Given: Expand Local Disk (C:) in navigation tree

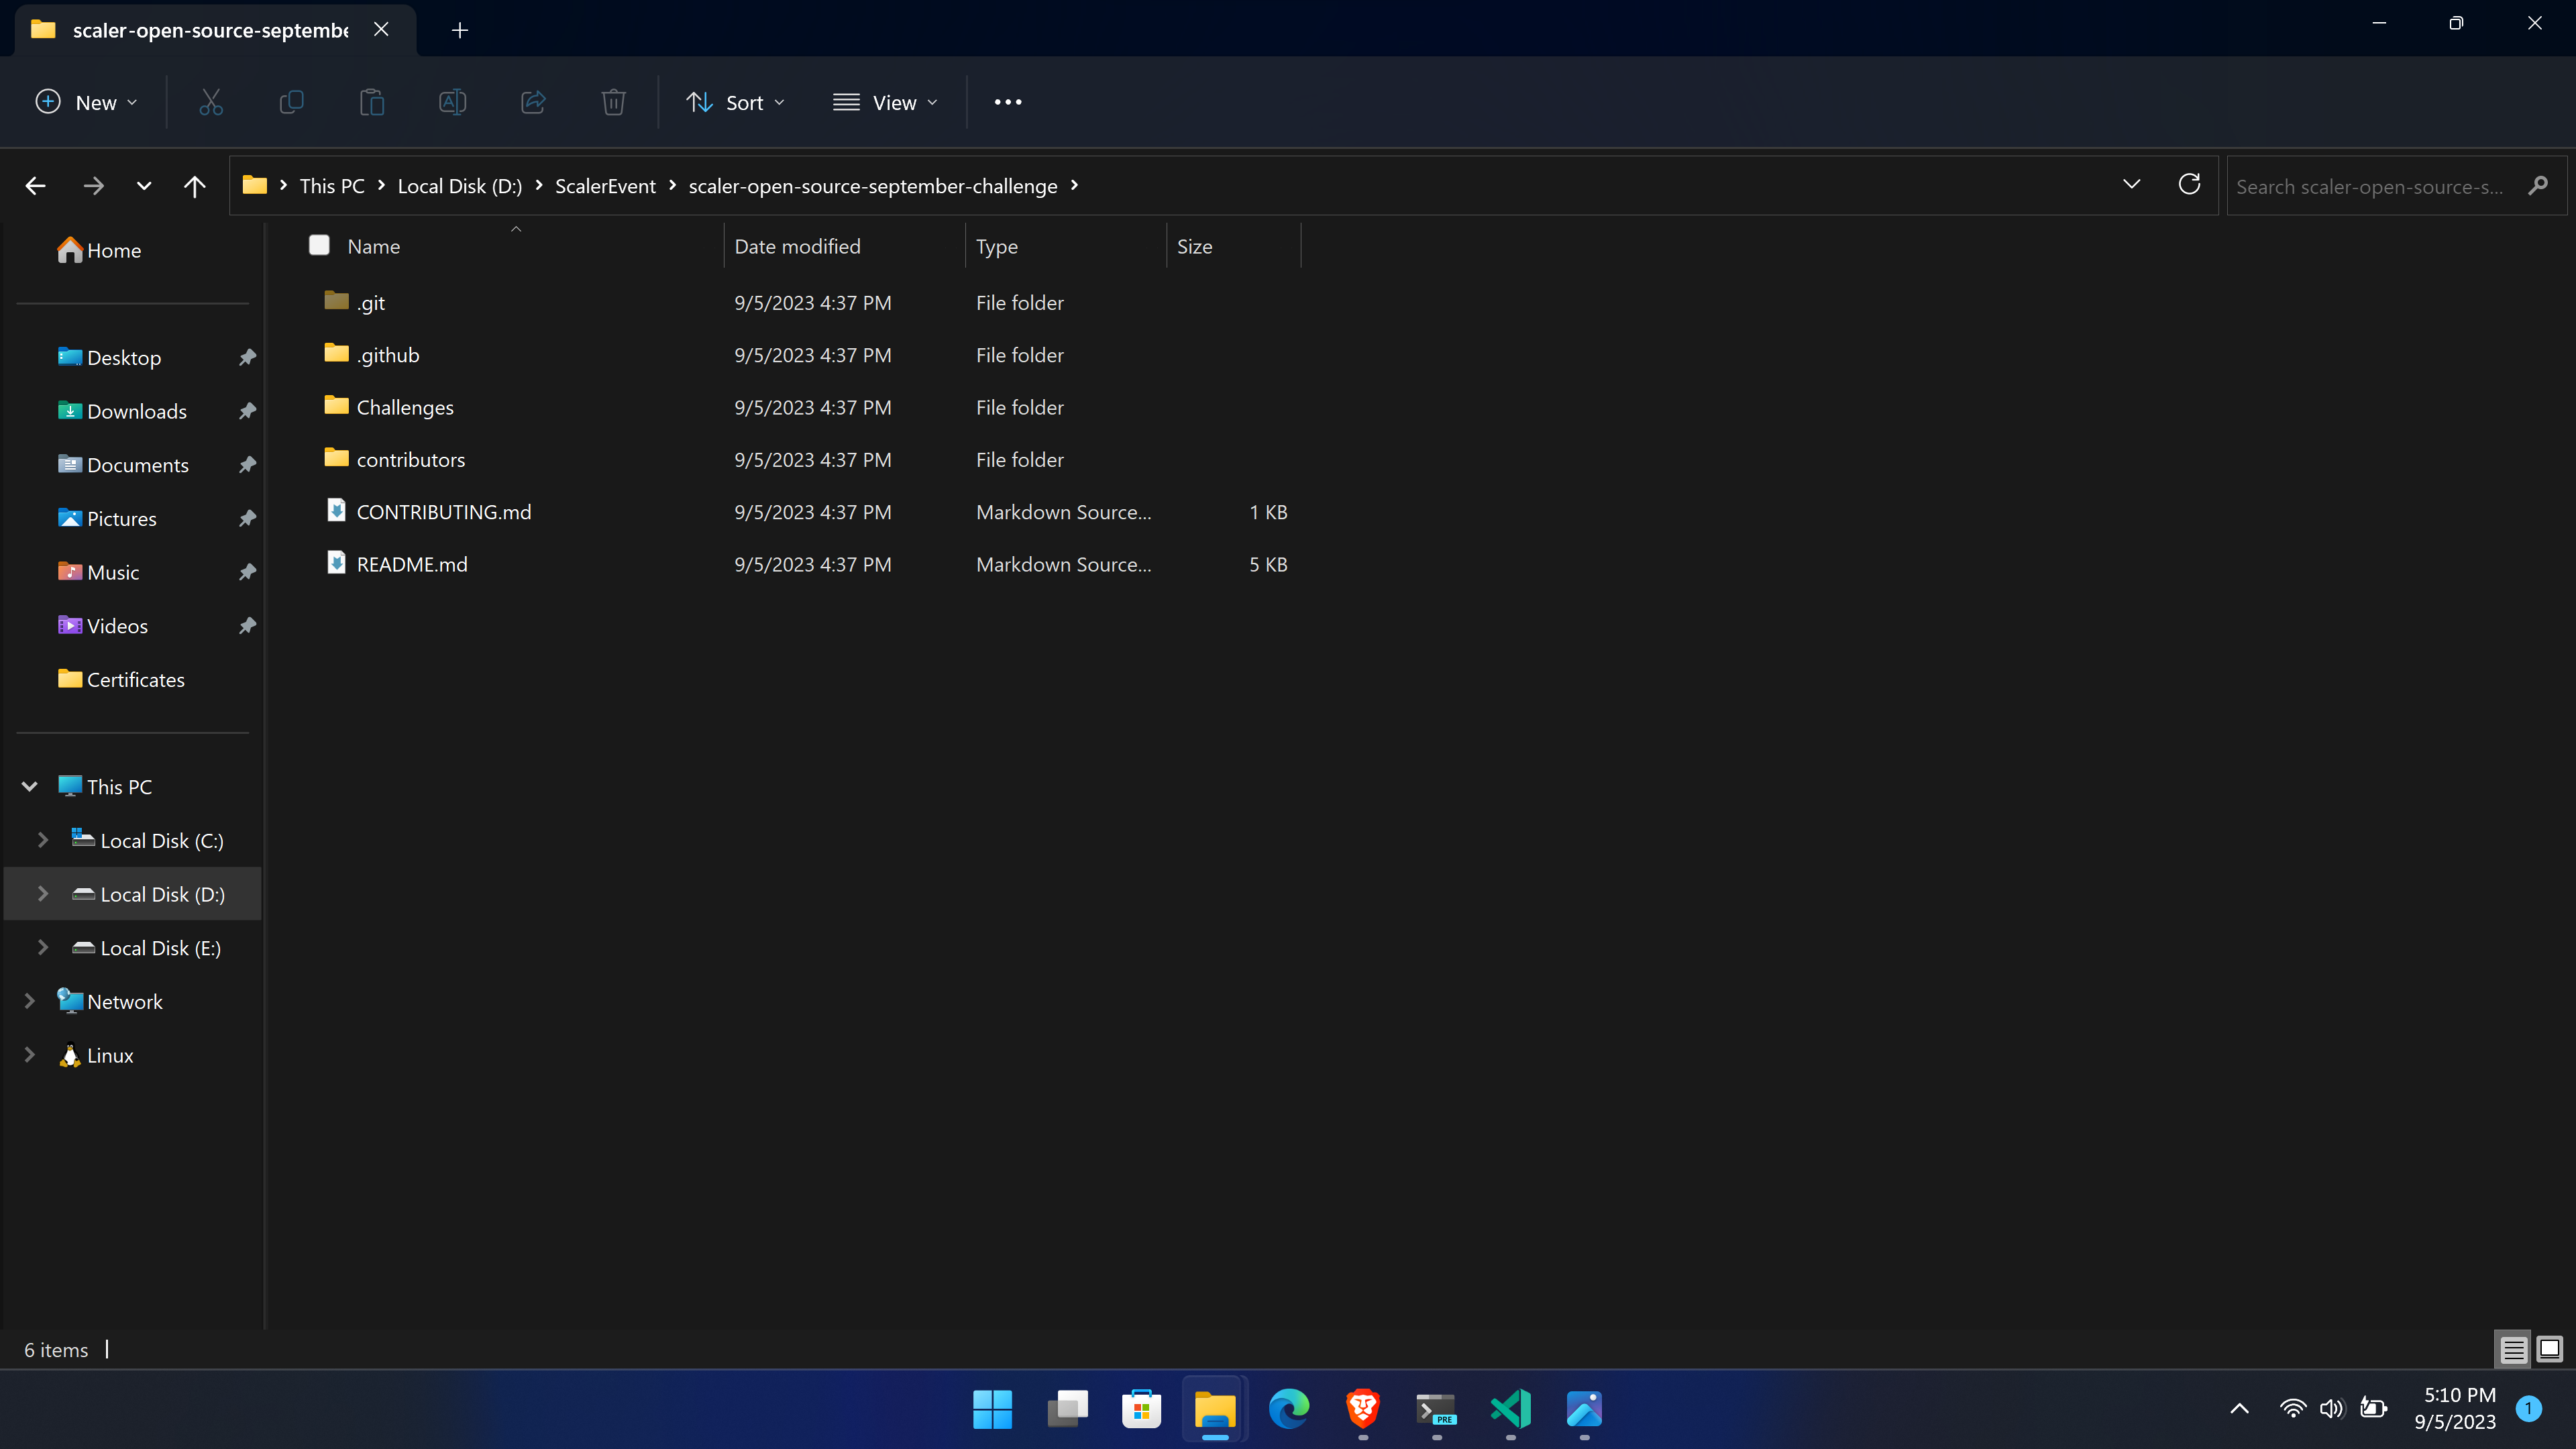Looking at the screenshot, I should click(42, 840).
